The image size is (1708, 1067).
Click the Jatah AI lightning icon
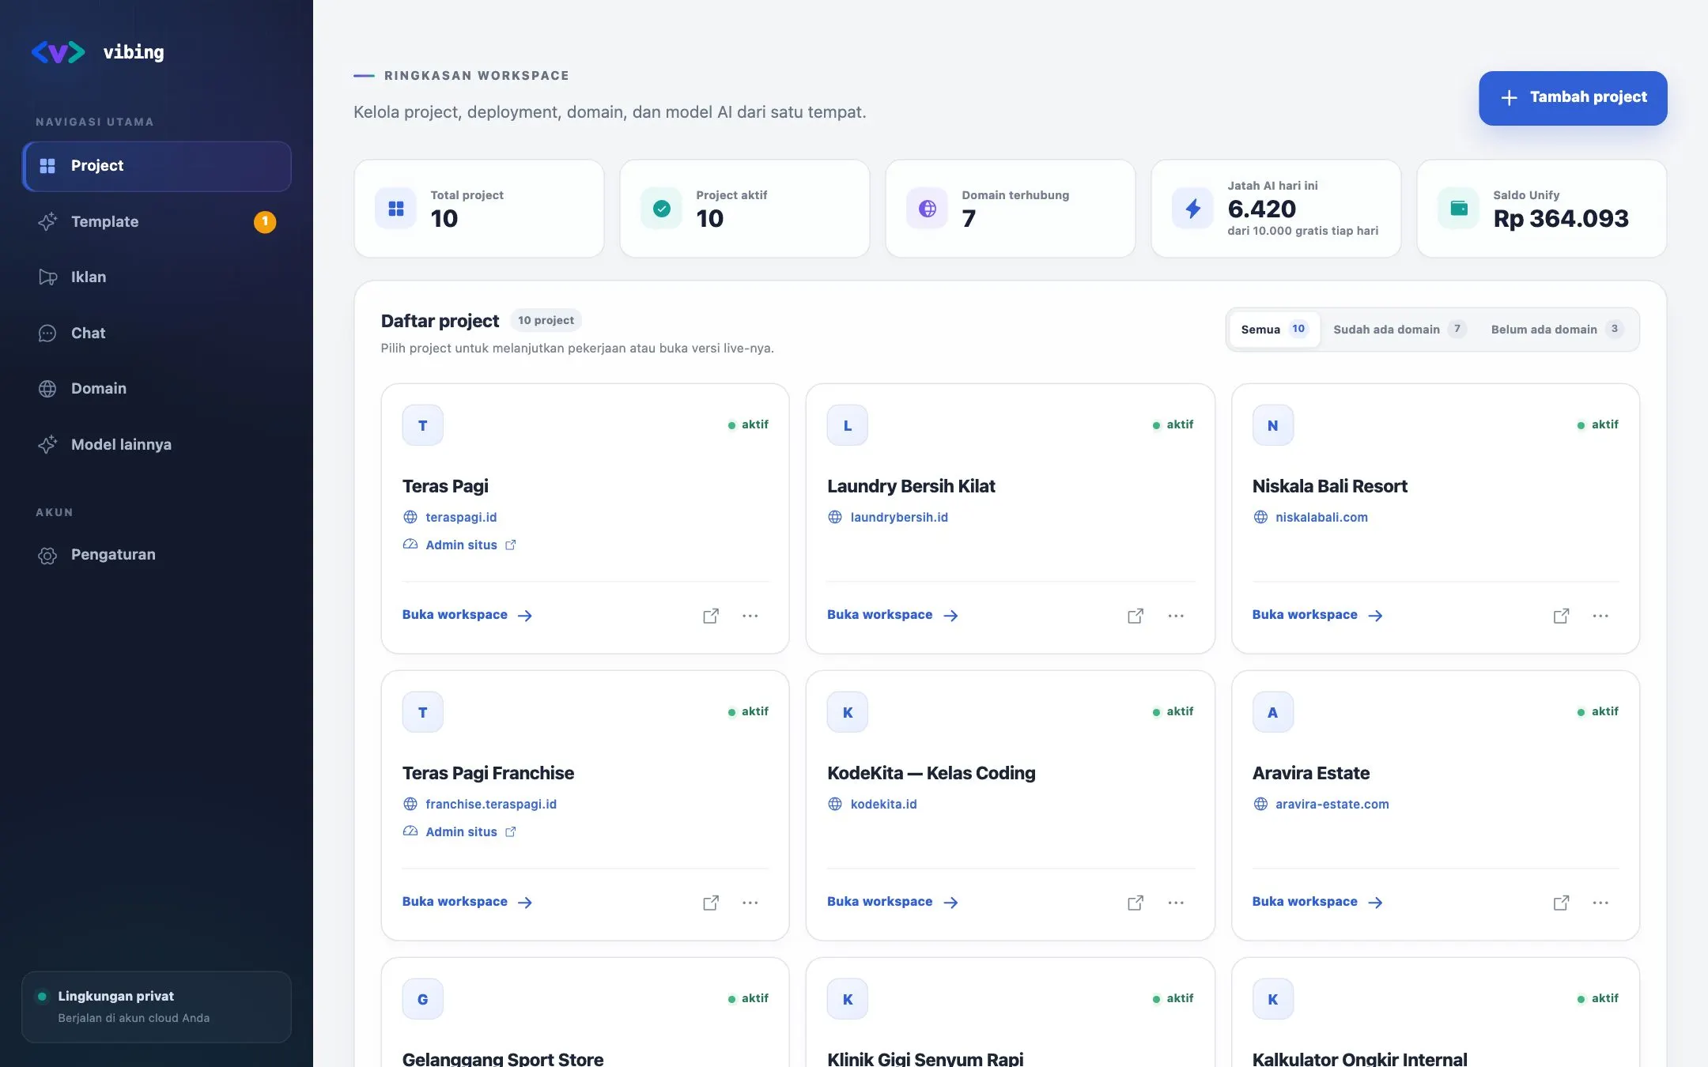coord(1193,209)
